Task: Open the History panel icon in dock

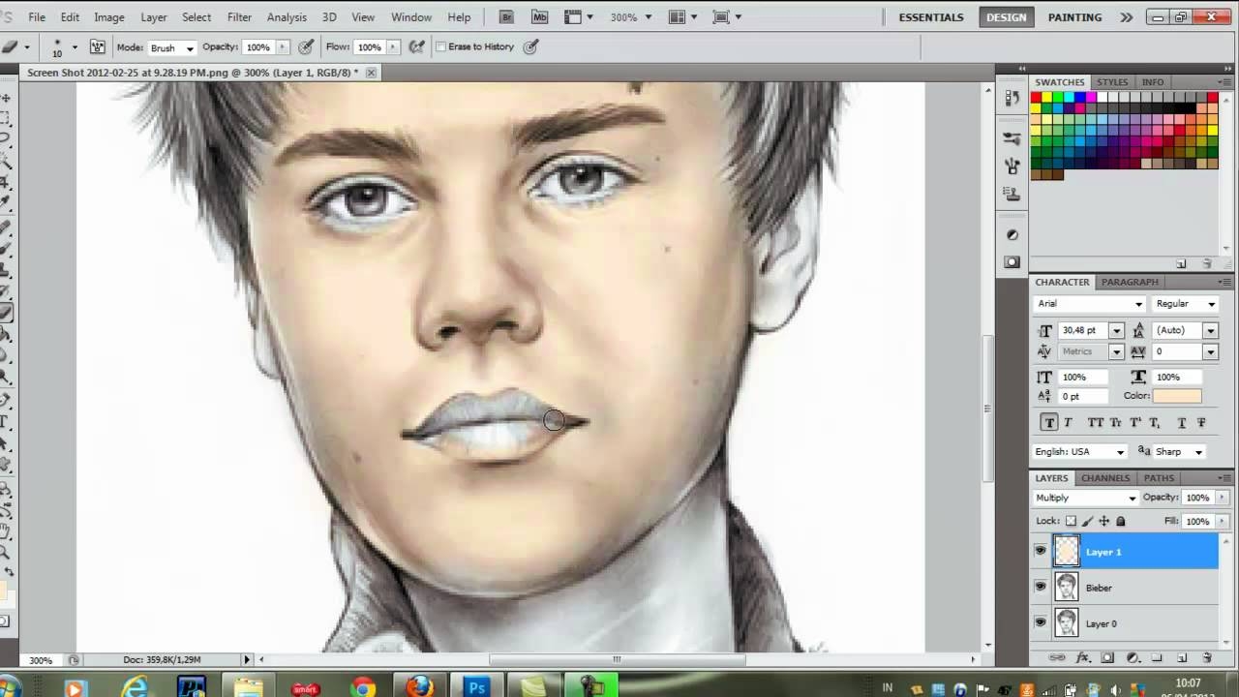Action: tap(1012, 98)
